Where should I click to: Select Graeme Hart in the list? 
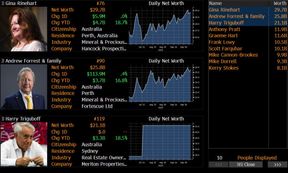[222, 36]
